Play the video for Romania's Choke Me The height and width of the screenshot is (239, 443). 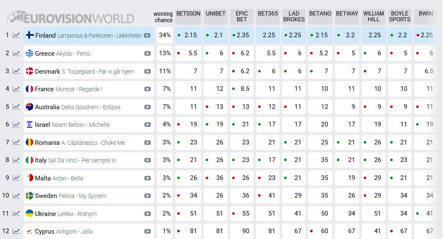147,142
